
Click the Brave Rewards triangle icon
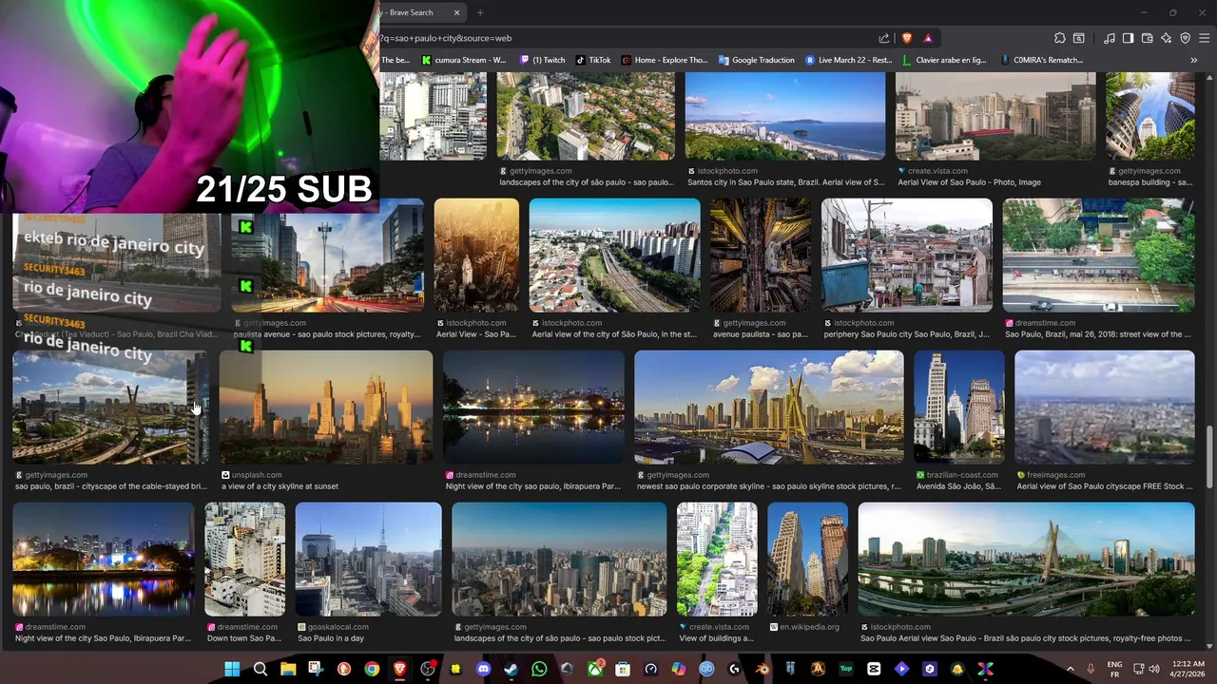point(928,38)
